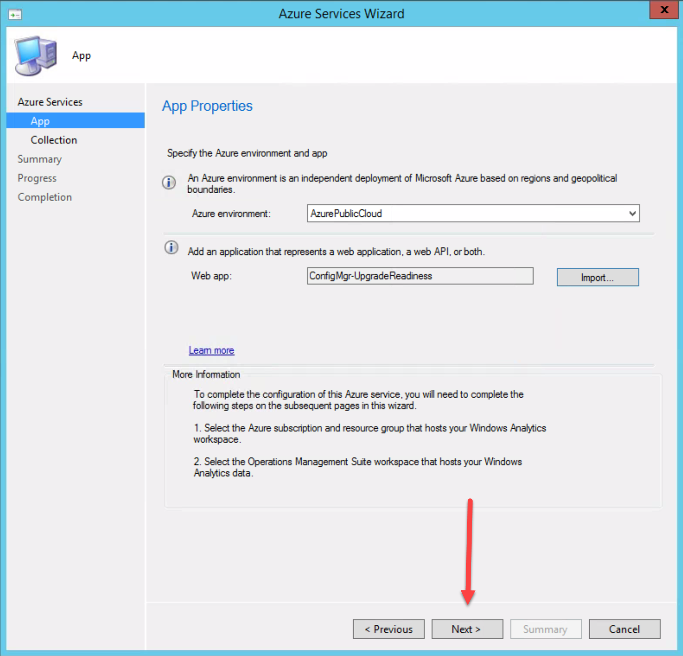Proceed with the Next button
The width and height of the screenshot is (683, 656).
pyautogui.click(x=467, y=629)
